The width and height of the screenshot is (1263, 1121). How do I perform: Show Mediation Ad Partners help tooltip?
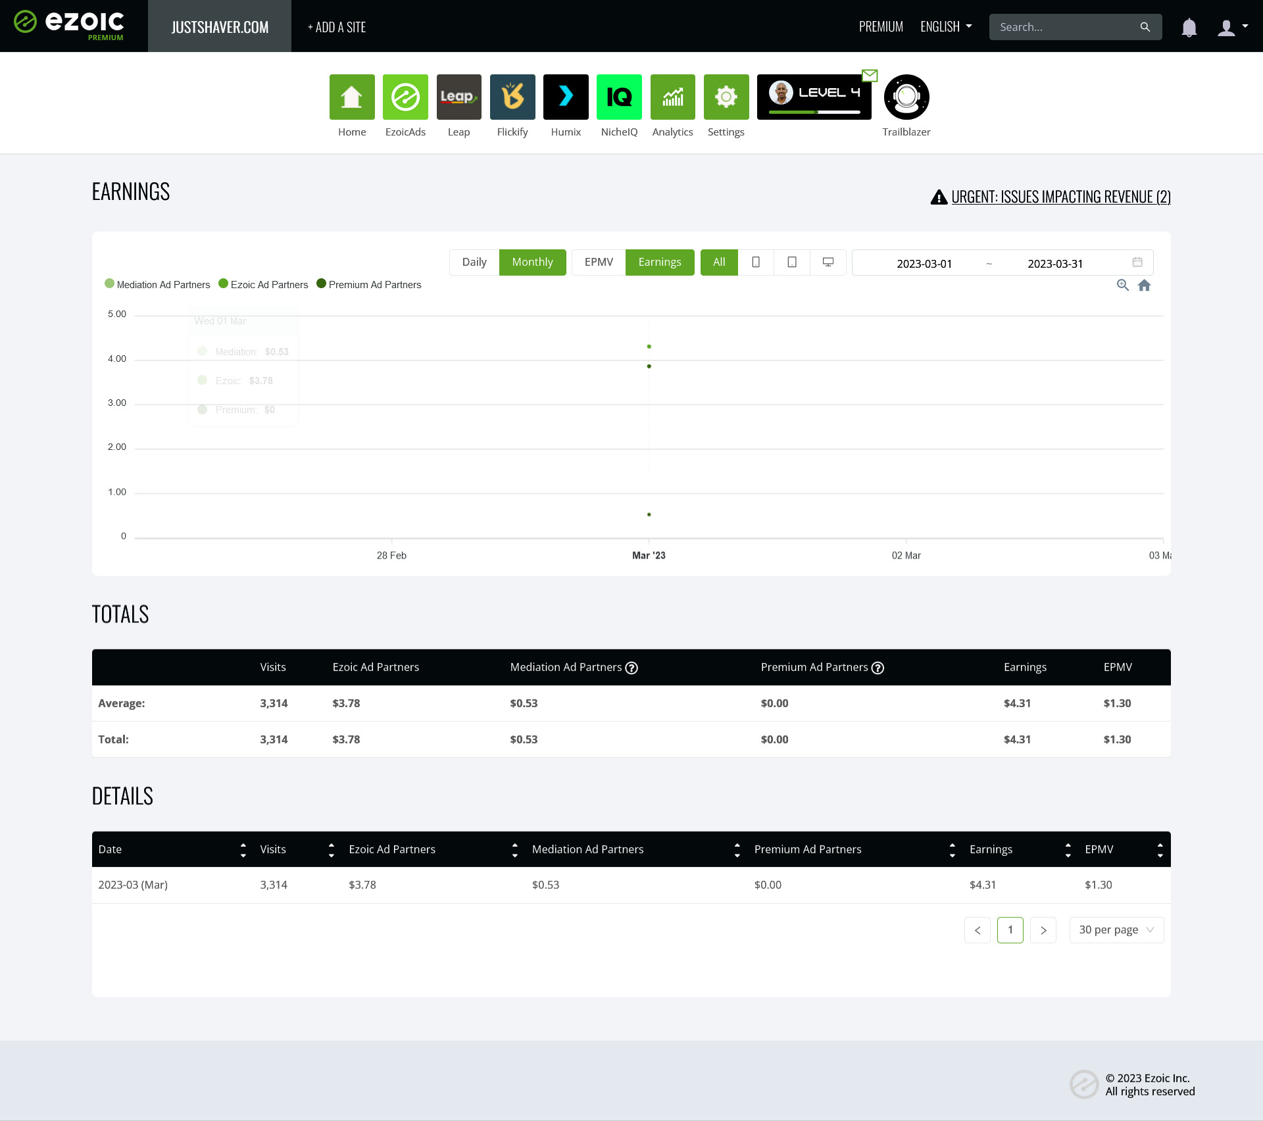pyautogui.click(x=631, y=668)
